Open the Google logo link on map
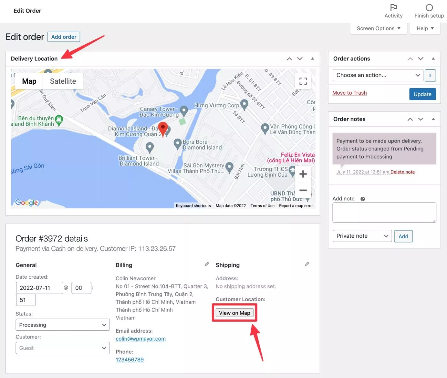The width and height of the screenshot is (447, 378). (x=27, y=202)
